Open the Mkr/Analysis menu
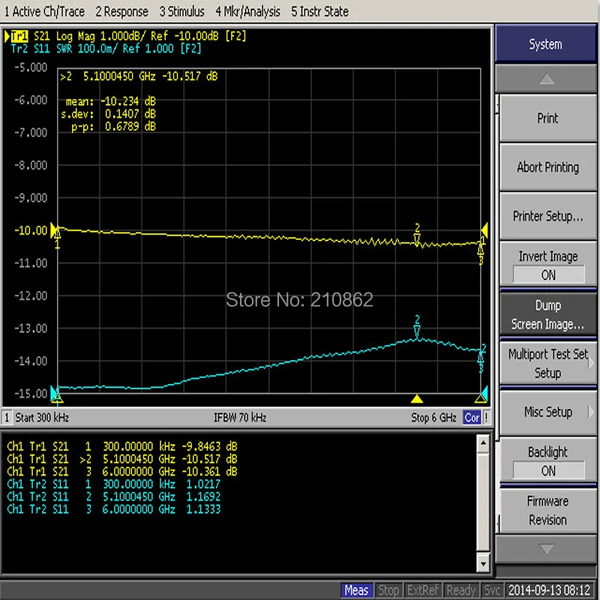 point(247,11)
